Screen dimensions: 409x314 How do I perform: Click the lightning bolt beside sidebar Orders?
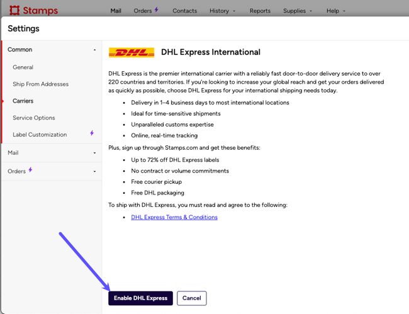(x=30, y=170)
